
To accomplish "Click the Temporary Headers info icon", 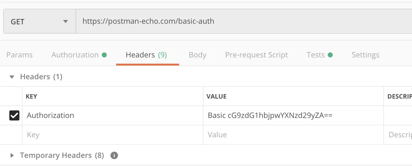I will click(114, 155).
